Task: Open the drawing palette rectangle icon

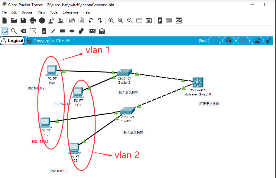Action: pos(139,21)
